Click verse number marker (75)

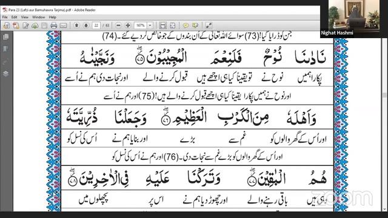point(147,96)
